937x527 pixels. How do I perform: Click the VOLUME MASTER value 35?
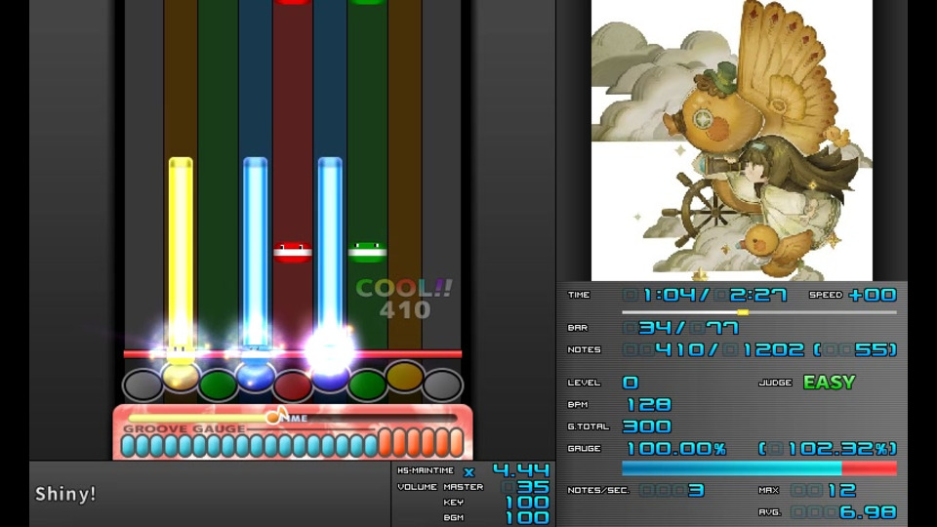[533, 487]
